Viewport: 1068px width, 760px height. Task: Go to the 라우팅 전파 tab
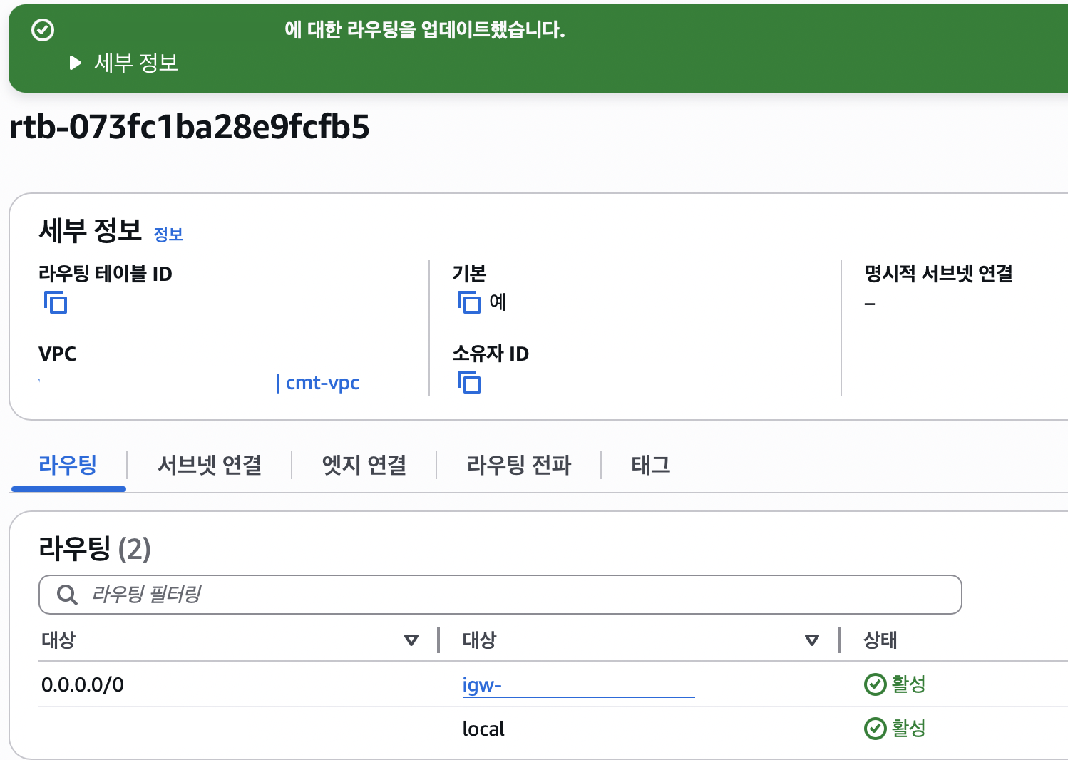pyautogui.click(x=519, y=465)
